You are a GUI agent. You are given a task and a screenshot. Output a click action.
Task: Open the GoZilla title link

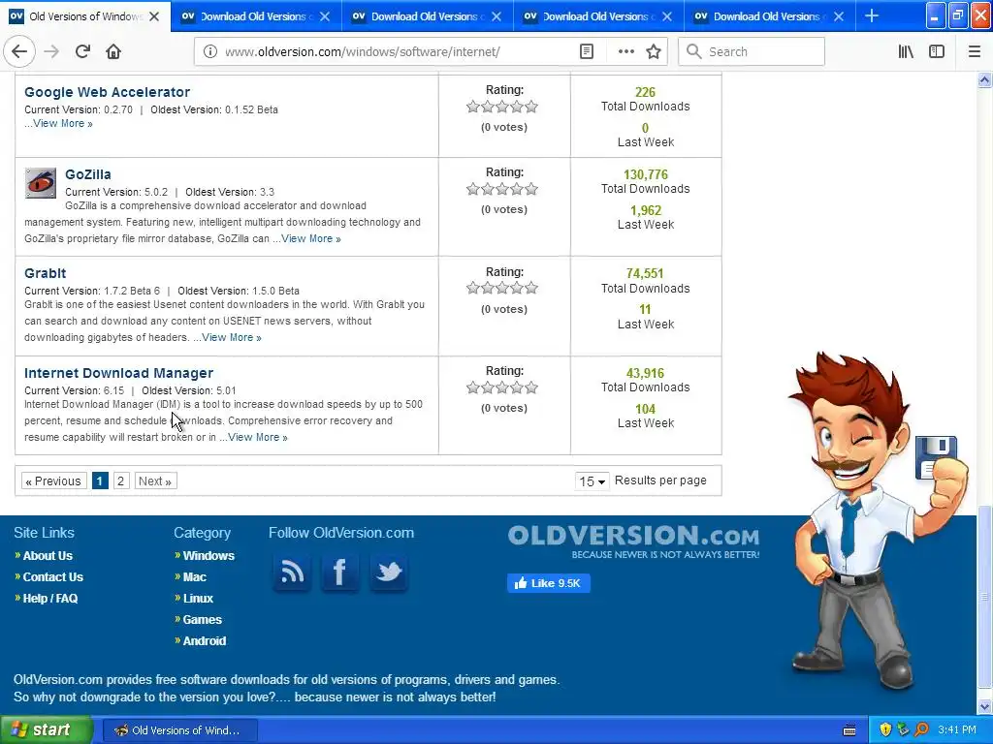pos(88,174)
